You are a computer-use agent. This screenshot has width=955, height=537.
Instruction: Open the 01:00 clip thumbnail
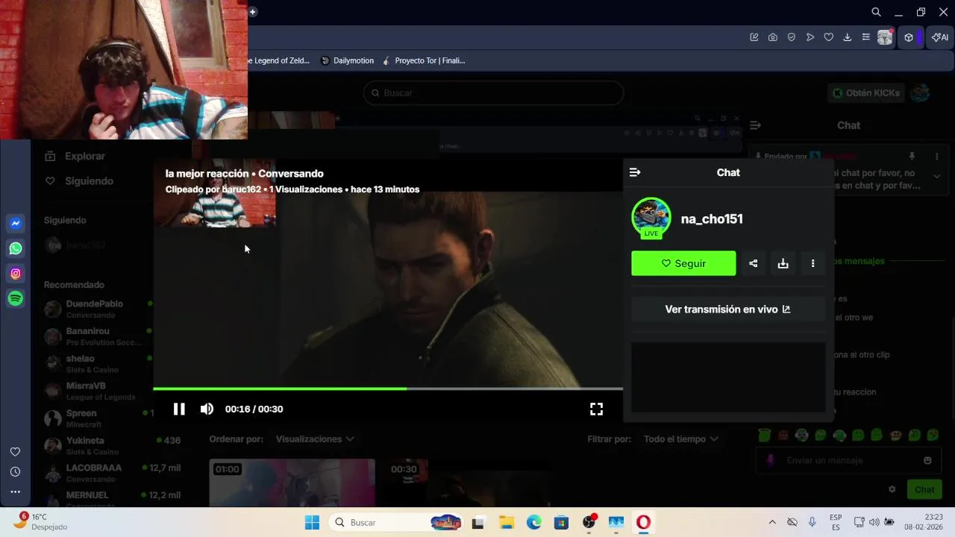tap(292, 483)
